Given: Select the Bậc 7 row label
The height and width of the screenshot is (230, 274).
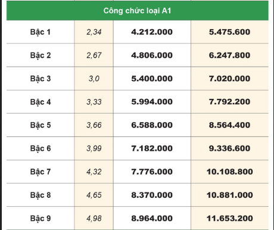Looking at the screenshot, I should click(x=41, y=172).
